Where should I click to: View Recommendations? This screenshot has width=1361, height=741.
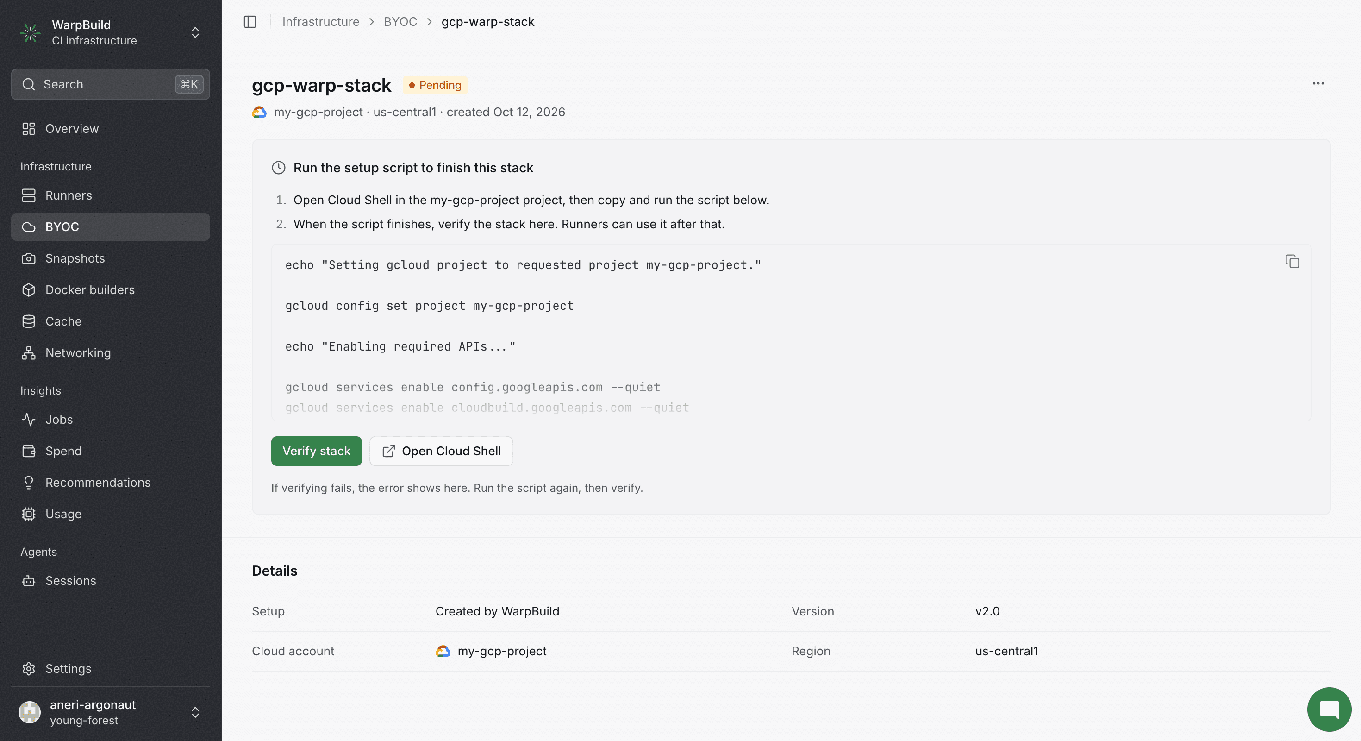point(111,483)
